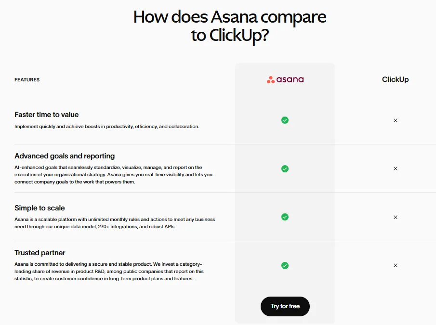Viewport: 436px width, 325px height.
Task: Click the X mark in ClickUp's Faster time row
Action: pyautogui.click(x=395, y=120)
